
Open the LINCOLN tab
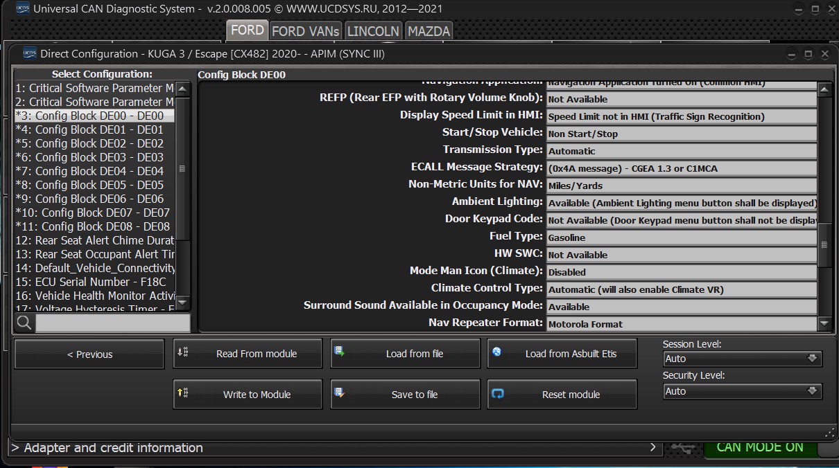[x=373, y=31]
